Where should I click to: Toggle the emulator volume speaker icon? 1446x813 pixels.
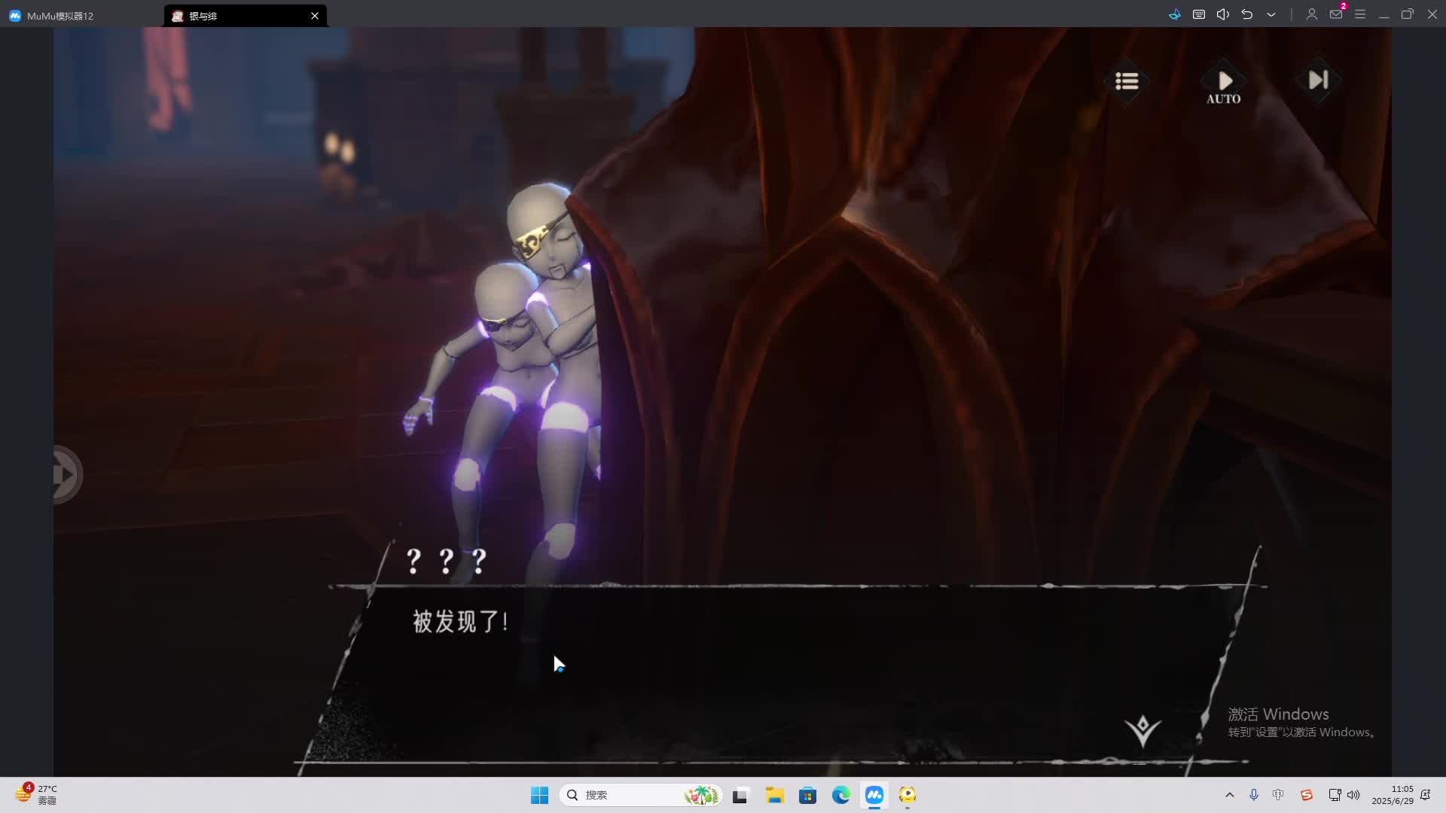pos(1223,14)
